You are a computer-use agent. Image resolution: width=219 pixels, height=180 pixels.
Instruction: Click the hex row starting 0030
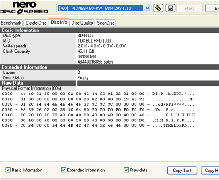tap(98, 110)
